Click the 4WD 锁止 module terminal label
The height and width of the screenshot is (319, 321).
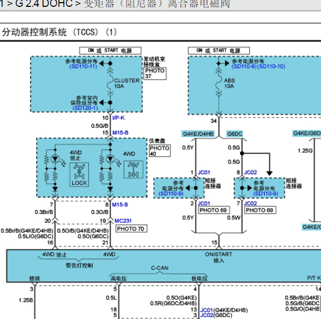pos(54,255)
